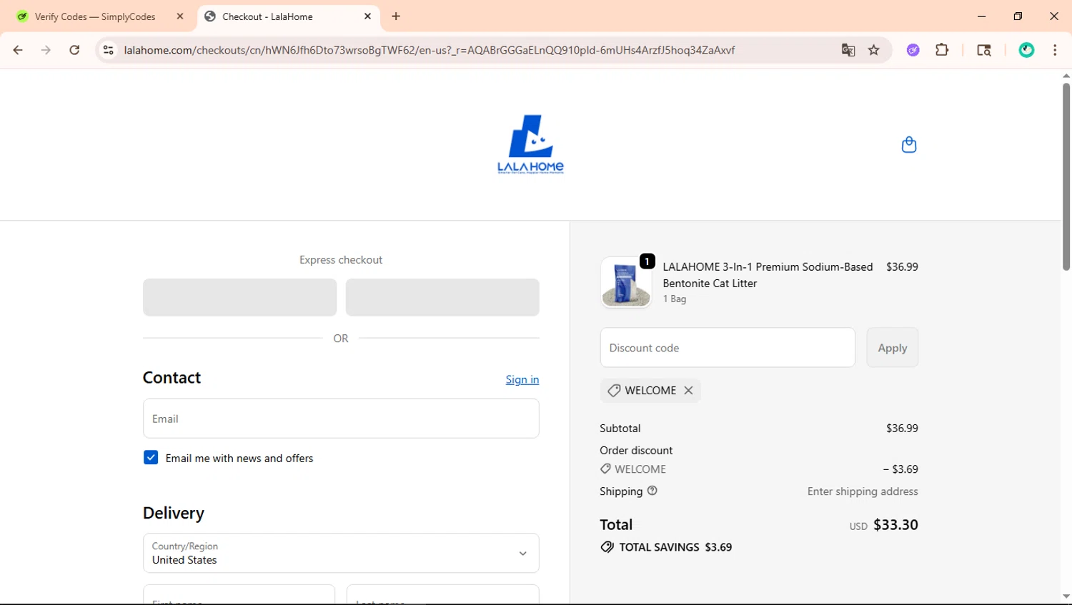Click the second express checkout button
The height and width of the screenshot is (605, 1072).
click(442, 297)
